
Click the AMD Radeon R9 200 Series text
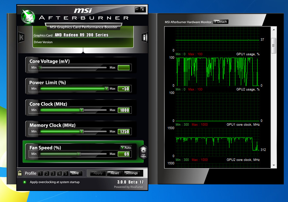point(81,35)
